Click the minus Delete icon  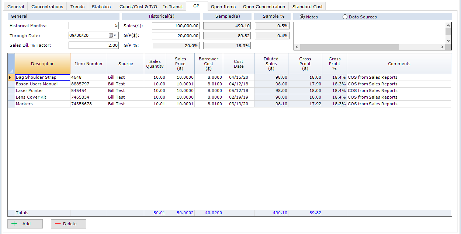(59, 224)
